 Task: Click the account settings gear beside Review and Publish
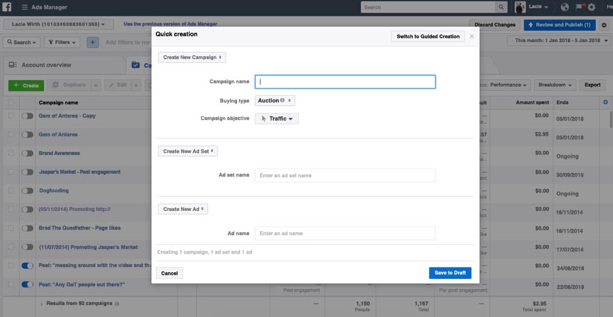tap(604, 25)
